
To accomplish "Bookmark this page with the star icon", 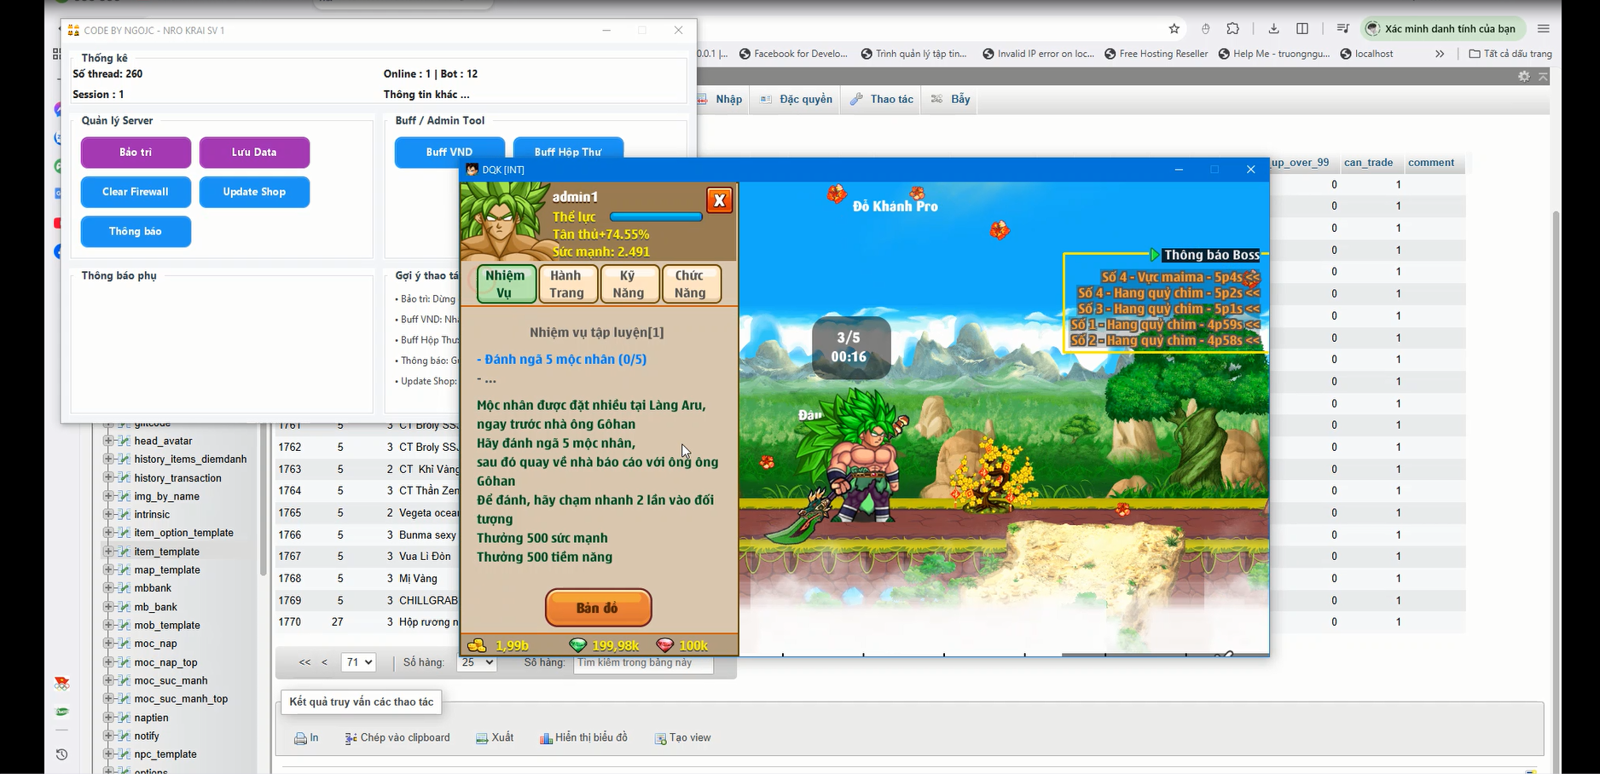I will tap(1174, 29).
